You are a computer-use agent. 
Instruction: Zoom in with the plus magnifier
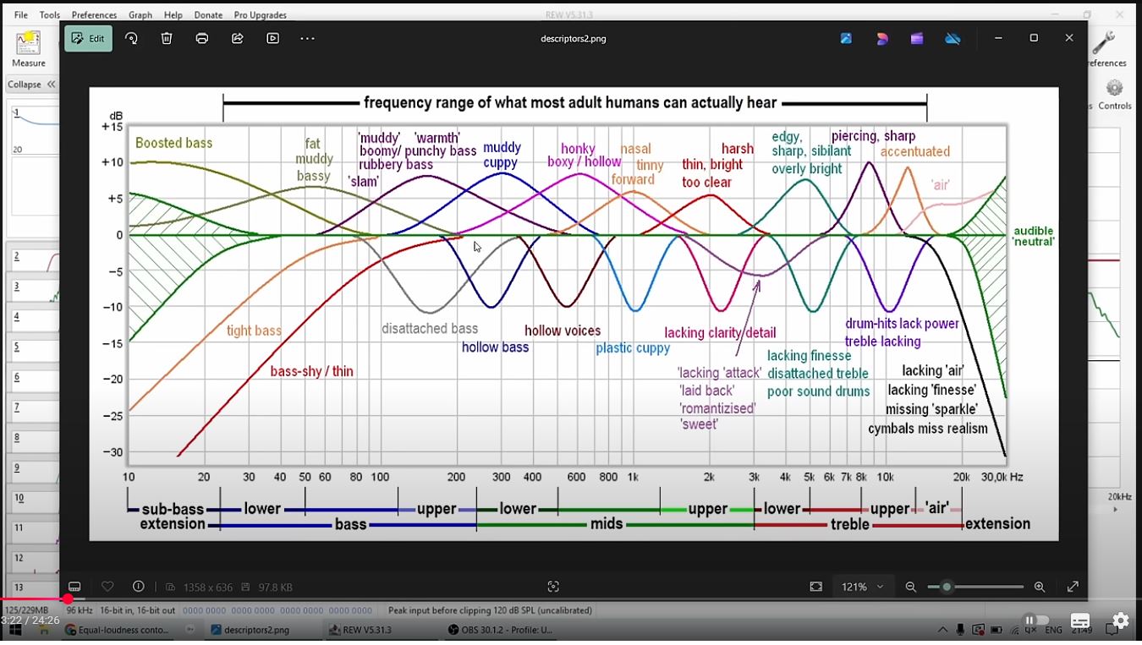[1040, 587]
